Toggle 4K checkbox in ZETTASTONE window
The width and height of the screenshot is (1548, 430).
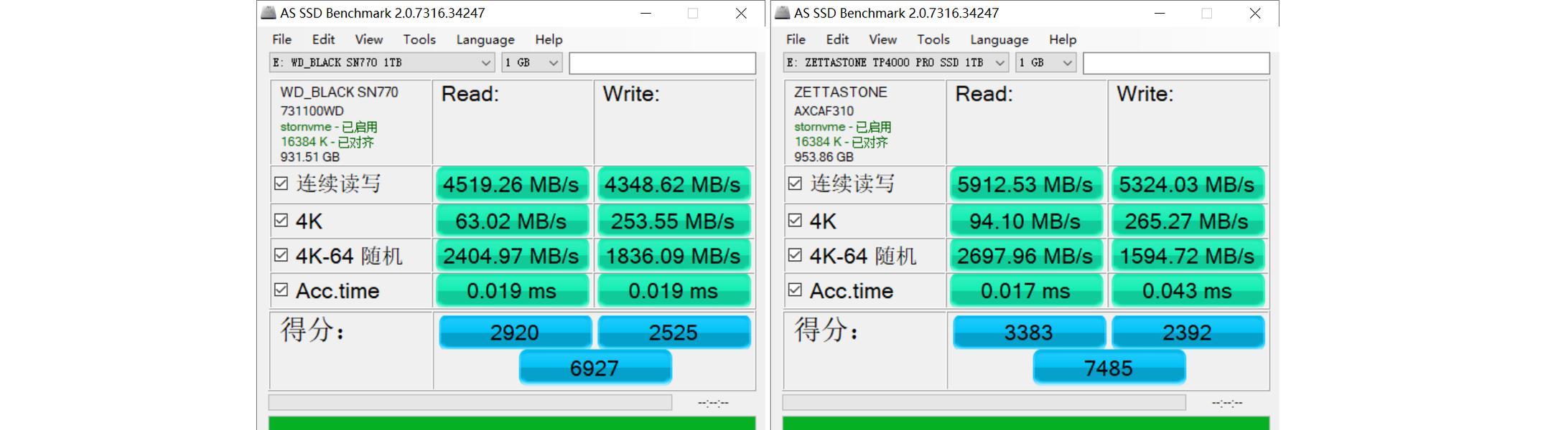pyautogui.click(x=795, y=220)
